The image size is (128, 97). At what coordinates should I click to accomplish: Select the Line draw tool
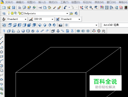(x=2, y=38)
